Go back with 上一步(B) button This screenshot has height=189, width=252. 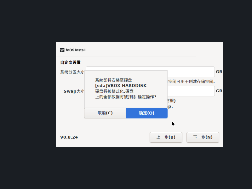pos(166,137)
